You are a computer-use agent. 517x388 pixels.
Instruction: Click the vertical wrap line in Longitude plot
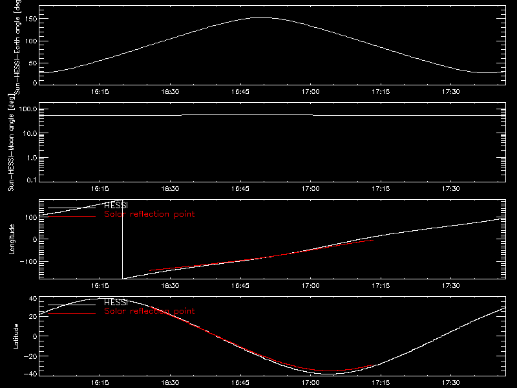coord(123,239)
